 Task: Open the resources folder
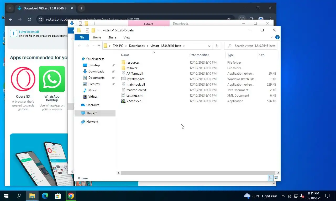tap(133, 63)
